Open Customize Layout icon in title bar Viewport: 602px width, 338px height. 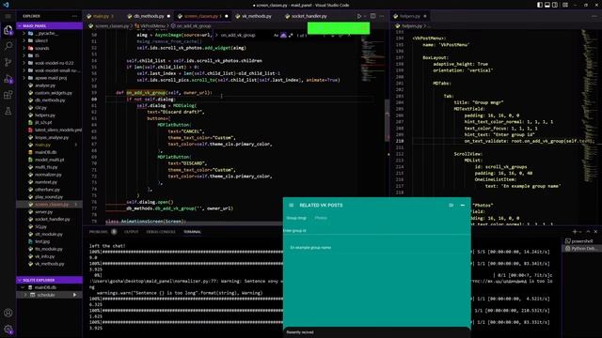565,5
